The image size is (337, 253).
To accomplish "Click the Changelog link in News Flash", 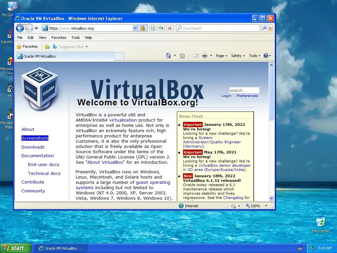I will (233, 198).
